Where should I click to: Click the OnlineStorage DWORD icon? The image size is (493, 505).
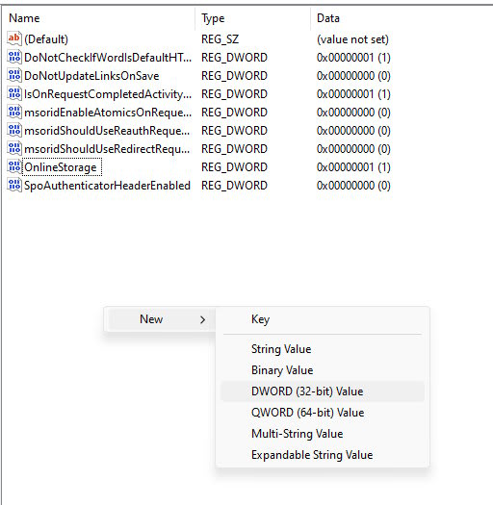tap(14, 167)
